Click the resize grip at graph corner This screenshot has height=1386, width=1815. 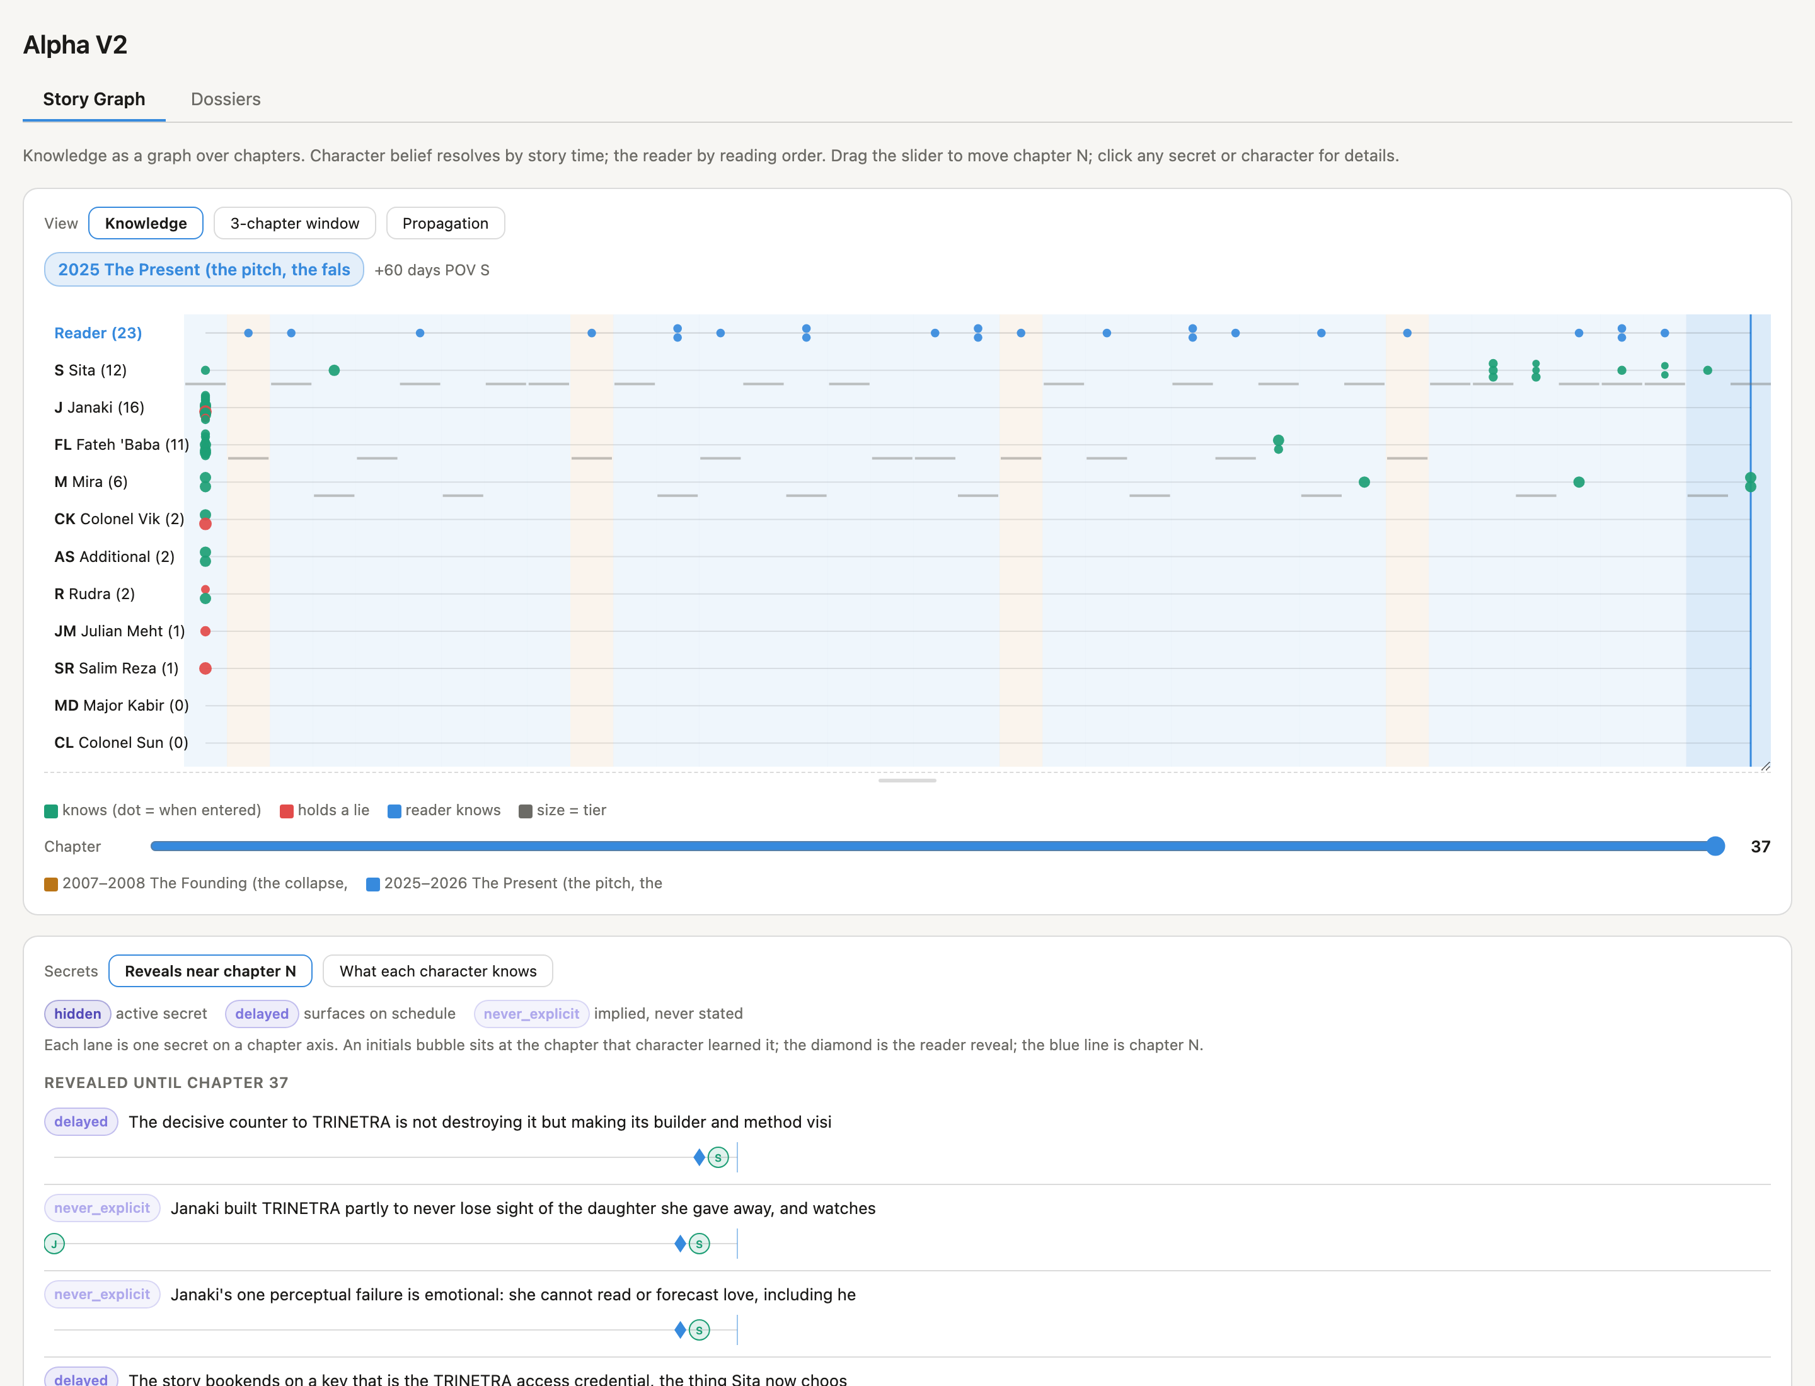click(x=1765, y=767)
